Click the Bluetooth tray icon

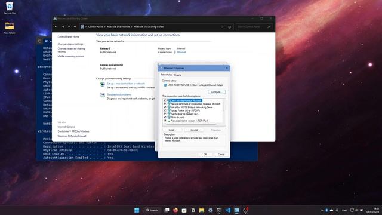coord(326,210)
